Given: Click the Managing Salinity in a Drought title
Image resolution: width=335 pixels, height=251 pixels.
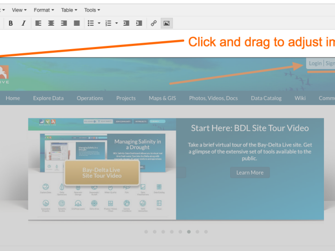Looking at the screenshot, I should click(x=138, y=144).
